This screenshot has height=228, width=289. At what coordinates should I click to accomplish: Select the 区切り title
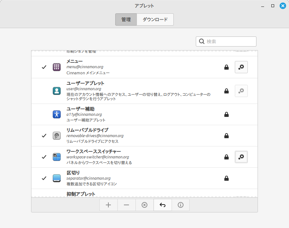point(73,173)
